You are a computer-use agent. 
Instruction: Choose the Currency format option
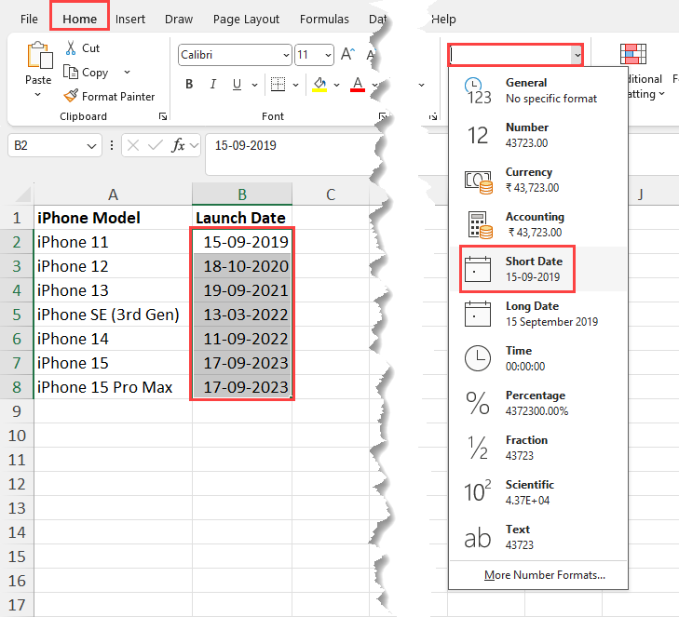538,180
